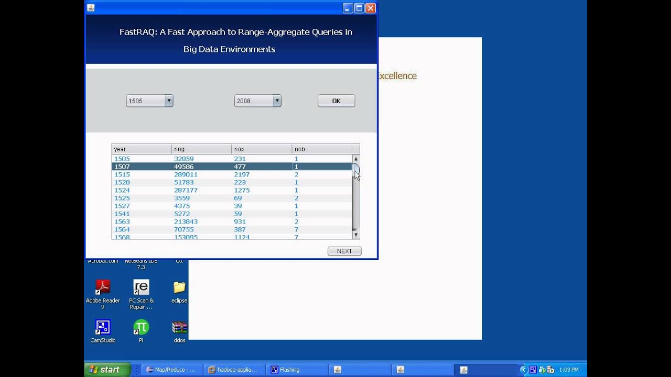Image resolution: width=671 pixels, height=377 pixels.
Task: Open the 2008 end year dropdown
Action: coord(257,101)
